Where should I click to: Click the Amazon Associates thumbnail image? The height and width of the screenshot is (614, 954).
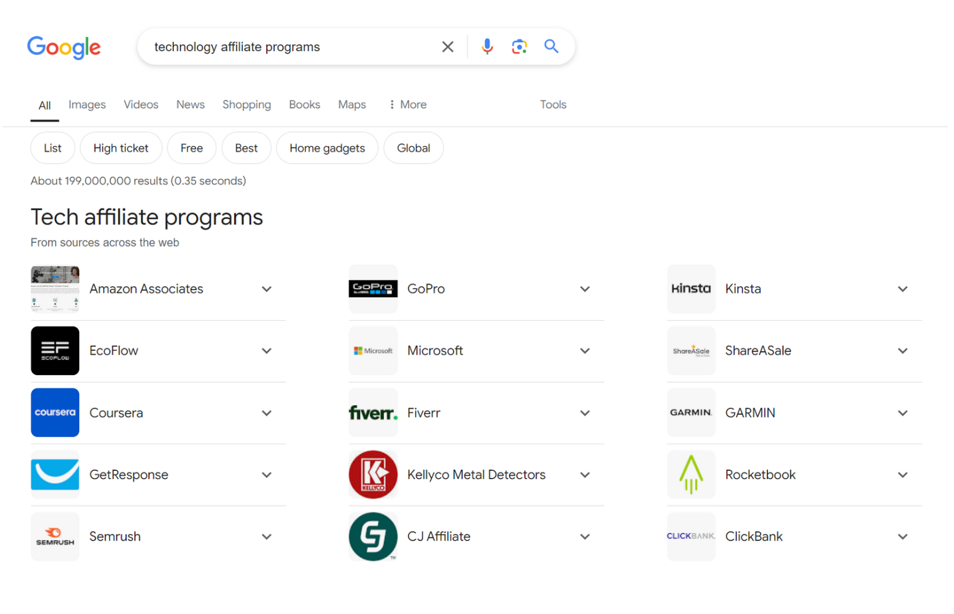pos(55,289)
